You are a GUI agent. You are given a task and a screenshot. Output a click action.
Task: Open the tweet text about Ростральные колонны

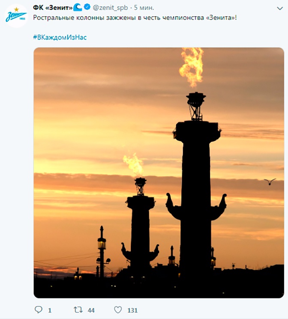pos(135,18)
